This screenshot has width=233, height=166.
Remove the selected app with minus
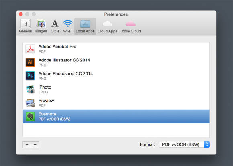pyautogui.click(x=35, y=144)
